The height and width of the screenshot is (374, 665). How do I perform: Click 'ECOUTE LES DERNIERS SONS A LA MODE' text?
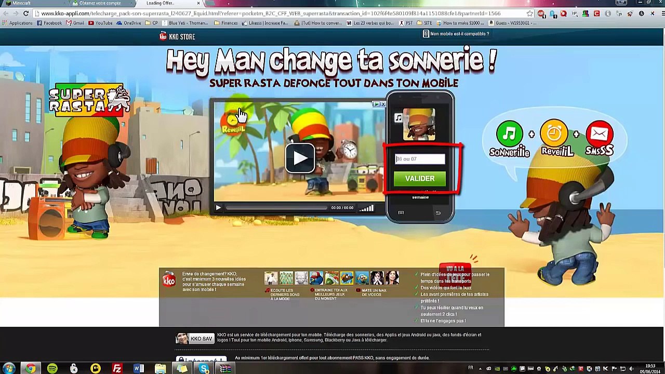pos(285,295)
